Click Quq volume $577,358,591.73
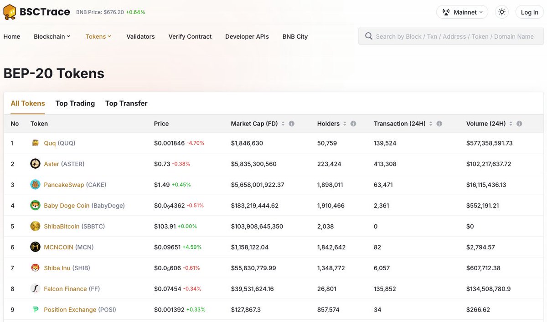This screenshot has height=322, width=547. tap(490, 143)
